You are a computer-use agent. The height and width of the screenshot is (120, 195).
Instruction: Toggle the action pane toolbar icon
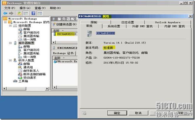[40, 13]
